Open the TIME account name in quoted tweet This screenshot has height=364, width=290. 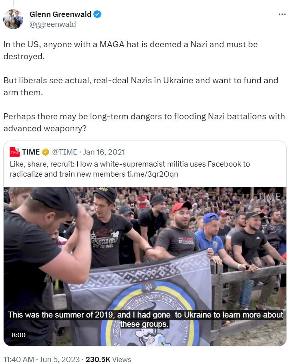pyautogui.click(x=31, y=152)
